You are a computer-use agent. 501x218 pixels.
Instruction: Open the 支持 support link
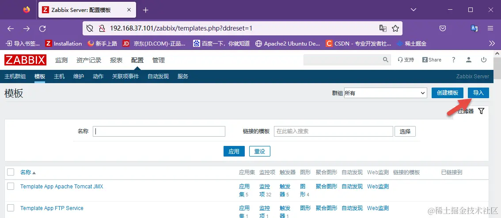406,60
